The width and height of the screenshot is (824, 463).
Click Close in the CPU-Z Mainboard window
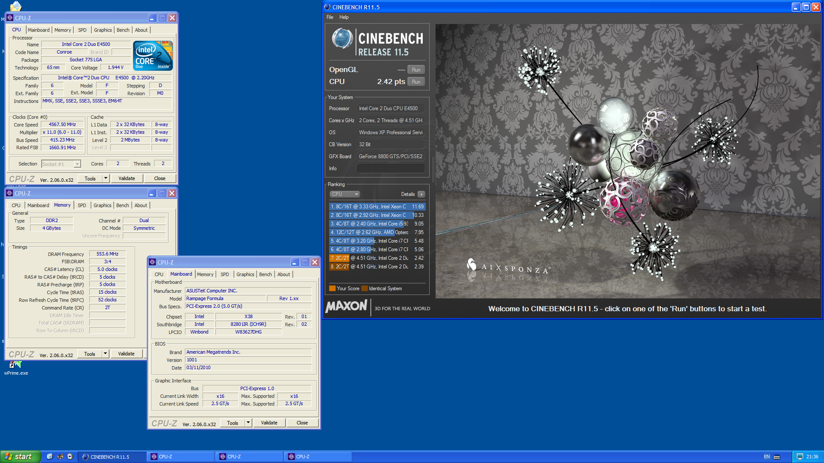point(302,423)
